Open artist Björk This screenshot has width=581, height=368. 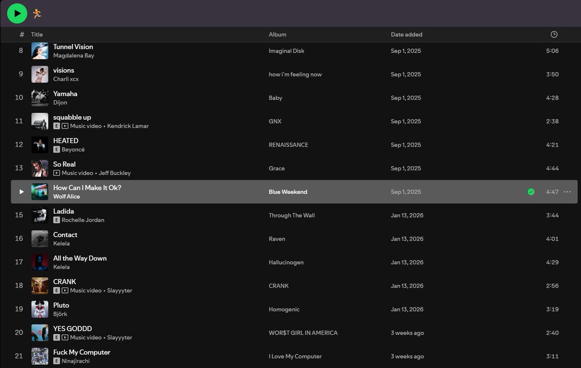pyautogui.click(x=60, y=314)
